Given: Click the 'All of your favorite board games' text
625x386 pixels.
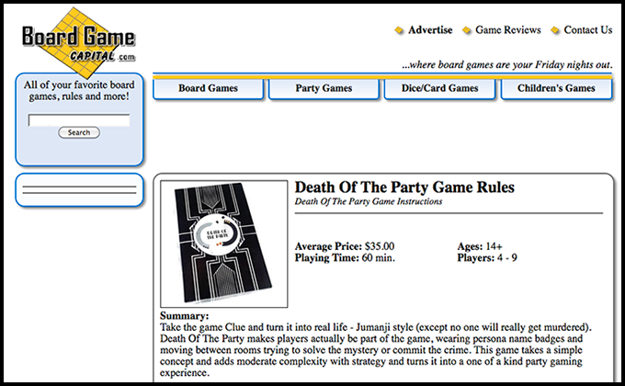Looking at the screenshot, I should (x=79, y=90).
